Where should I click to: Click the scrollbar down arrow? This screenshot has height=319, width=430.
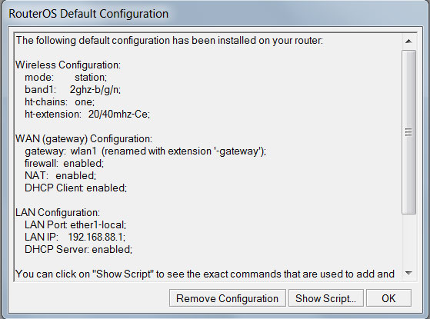click(408, 273)
